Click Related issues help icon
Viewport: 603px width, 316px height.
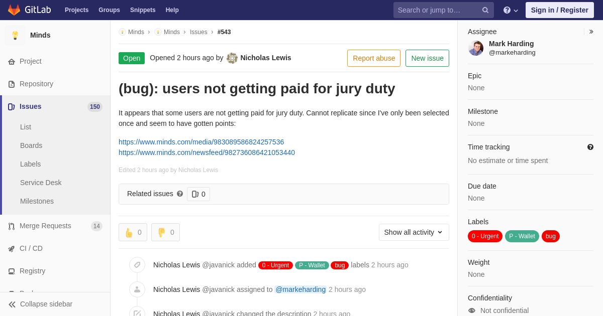click(x=180, y=194)
